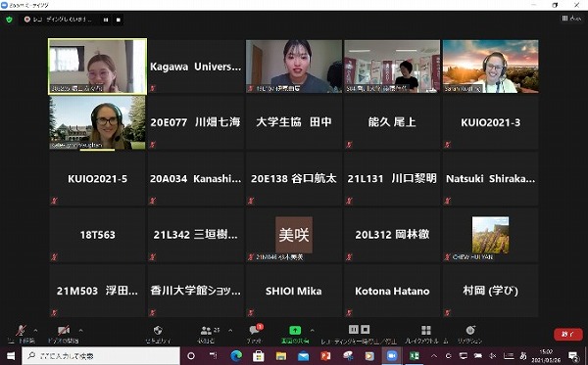Select the 美咲 participant tile
Viewport: 588px width, 365px height.
294,235
